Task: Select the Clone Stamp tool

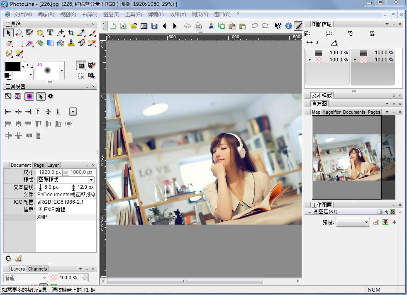Action: point(71,43)
